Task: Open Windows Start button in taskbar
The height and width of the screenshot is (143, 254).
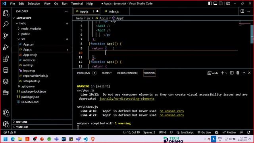Action: [6, 139]
